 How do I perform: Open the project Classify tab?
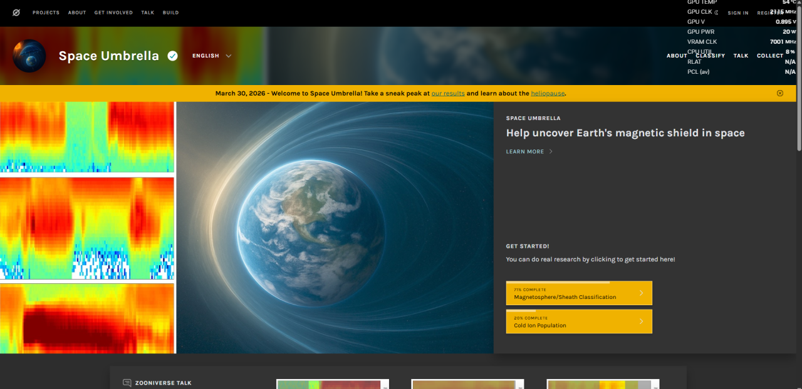(710, 56)
